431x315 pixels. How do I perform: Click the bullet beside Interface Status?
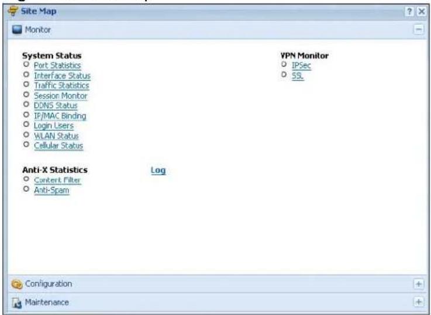coord(26,74)
